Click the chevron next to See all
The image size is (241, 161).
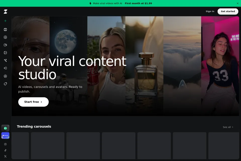232,127
